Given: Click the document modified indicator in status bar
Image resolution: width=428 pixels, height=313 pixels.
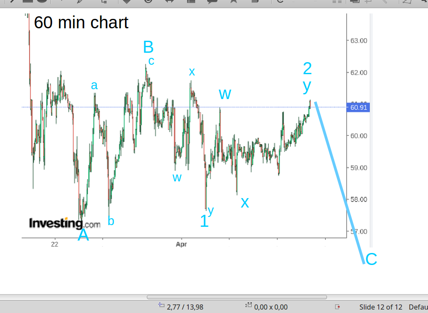Looking at the screenshot, I should [337, 307].
